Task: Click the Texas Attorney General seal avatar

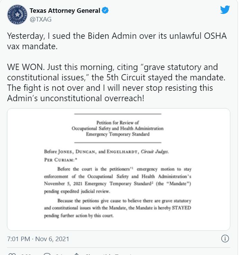Action: [x=16, y=15]
